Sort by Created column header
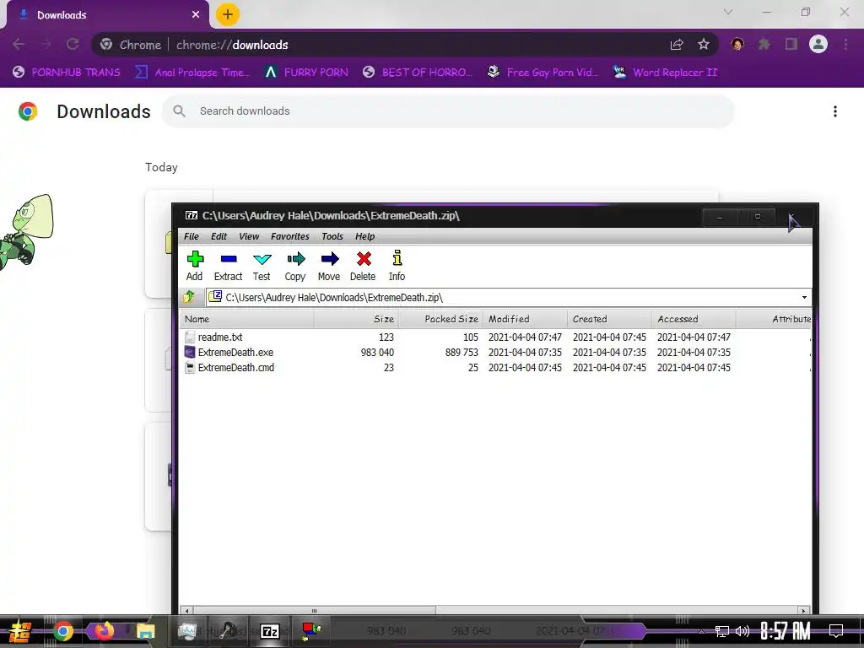The height and width of the screenshot is (648, 864). coord(609,319)
